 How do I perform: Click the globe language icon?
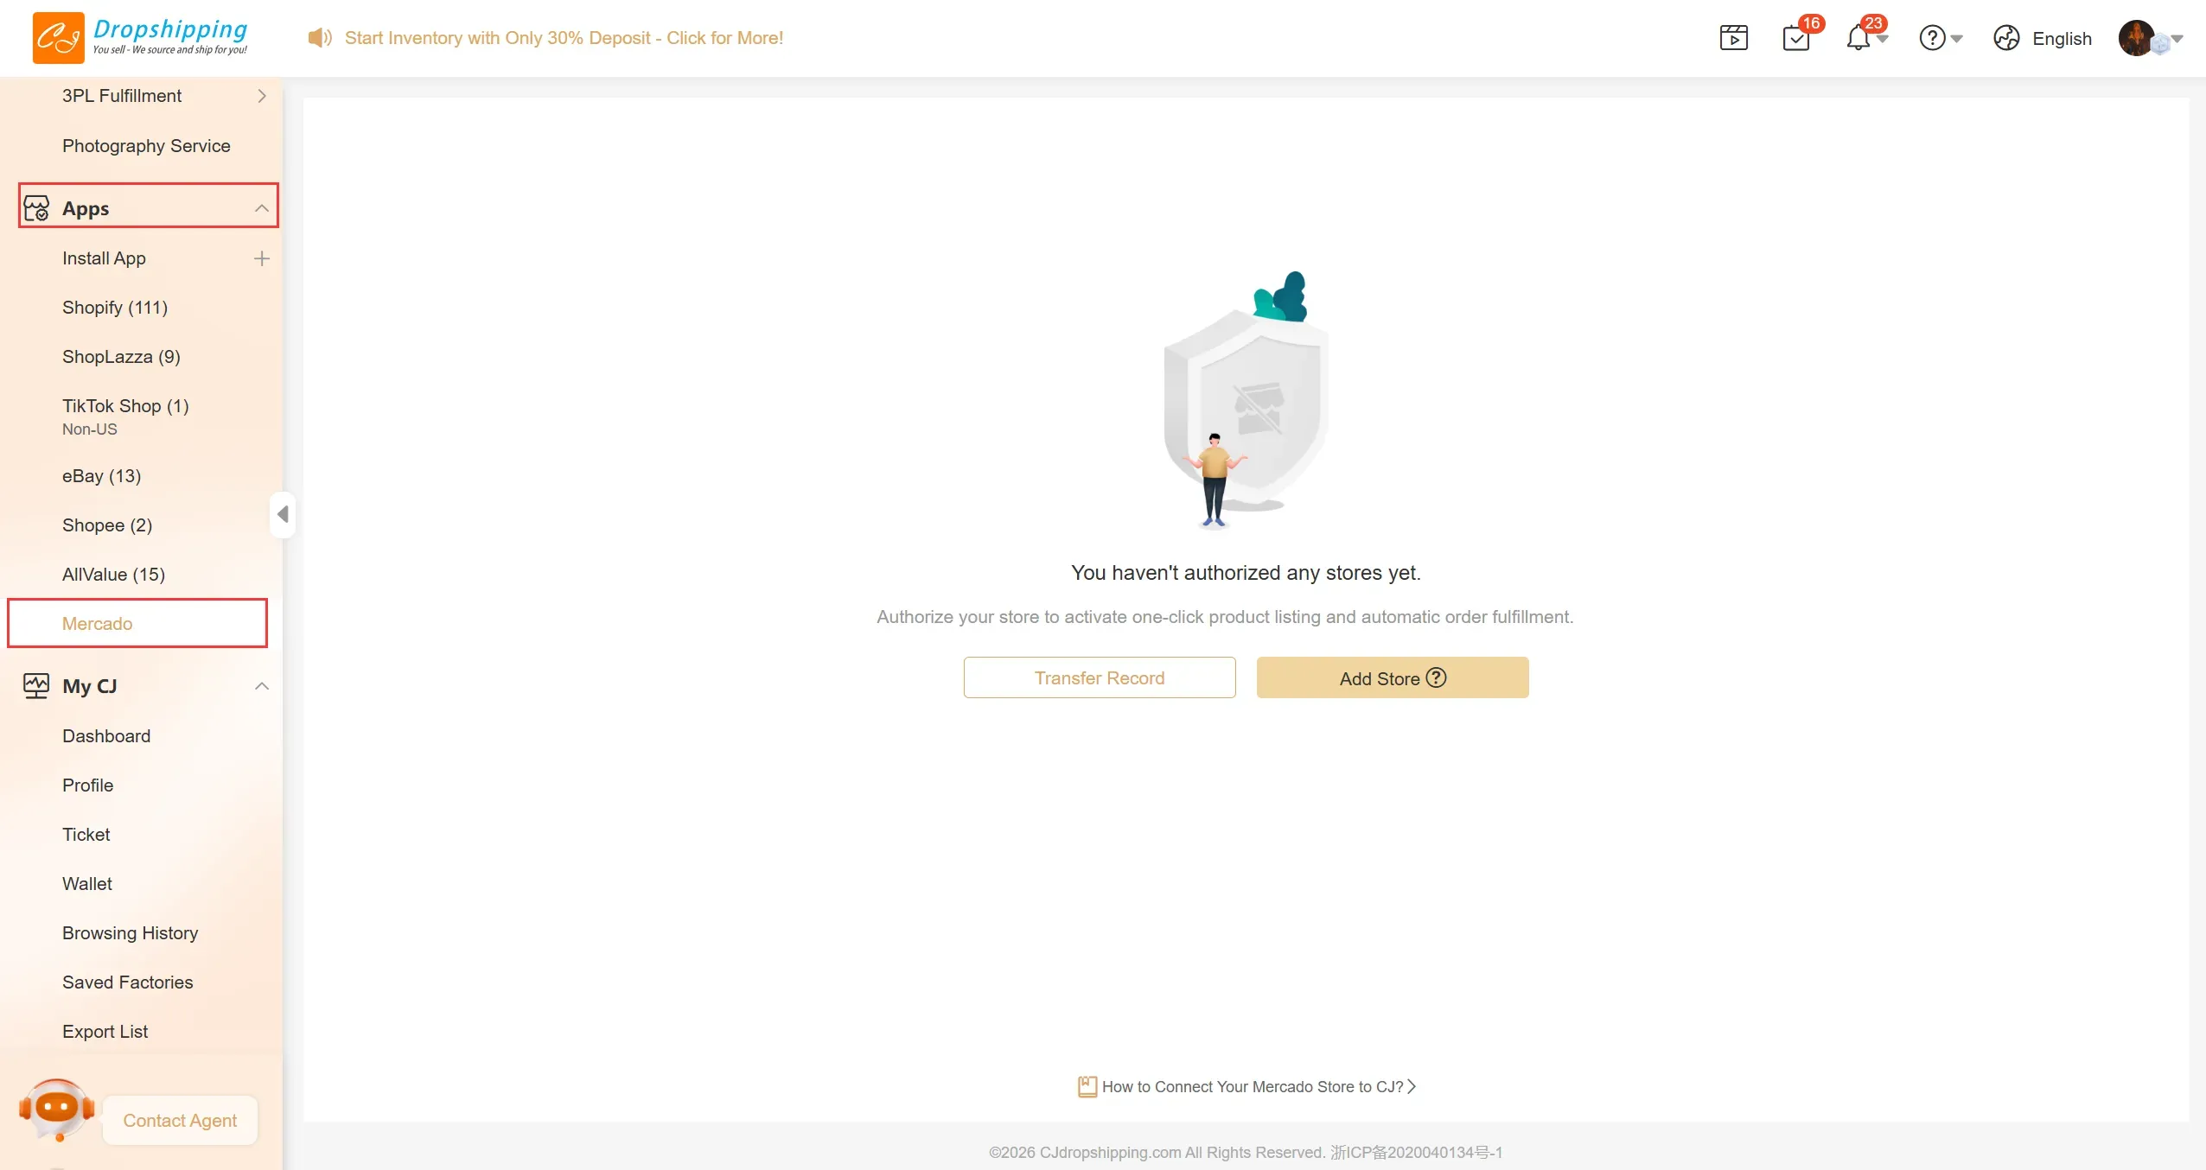coord(2006,38)
